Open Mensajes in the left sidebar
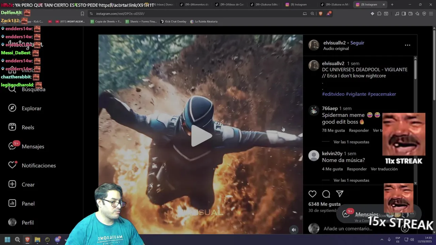Screen dimensions: 436x245 (27, 146)
